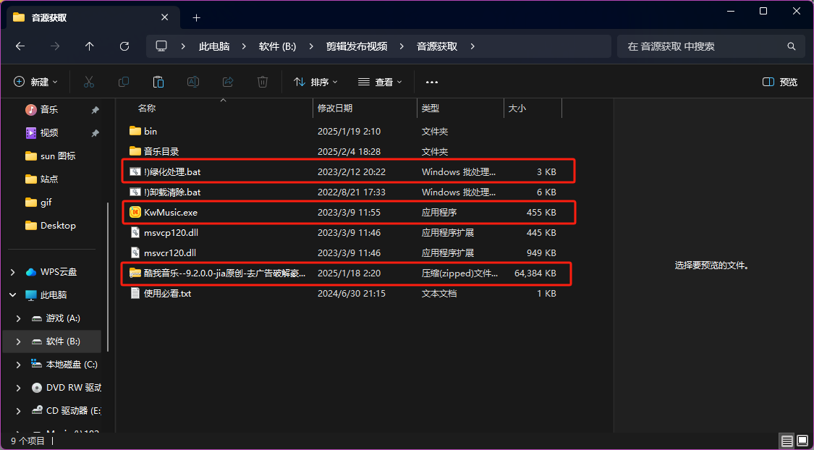The height and width of the screenshot is (450, 814).
Task: Collapse the 此电脑 tree node
Action: coord(13,294)
